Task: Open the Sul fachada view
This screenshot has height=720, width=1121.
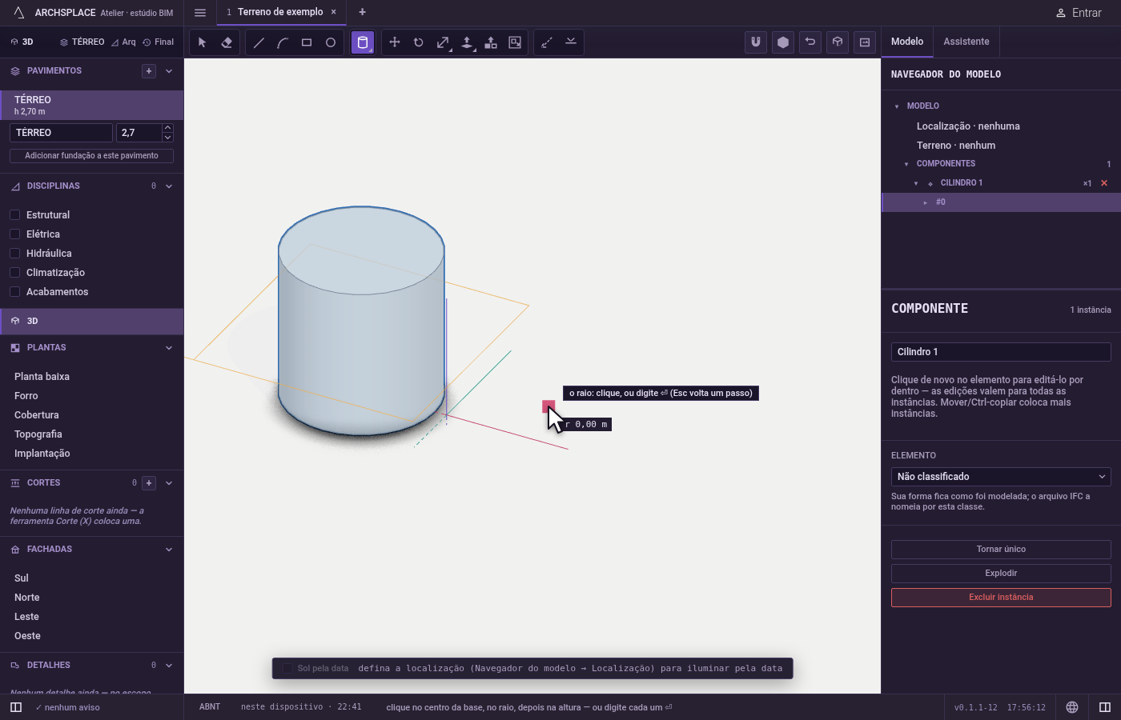Action: (22, 578)
